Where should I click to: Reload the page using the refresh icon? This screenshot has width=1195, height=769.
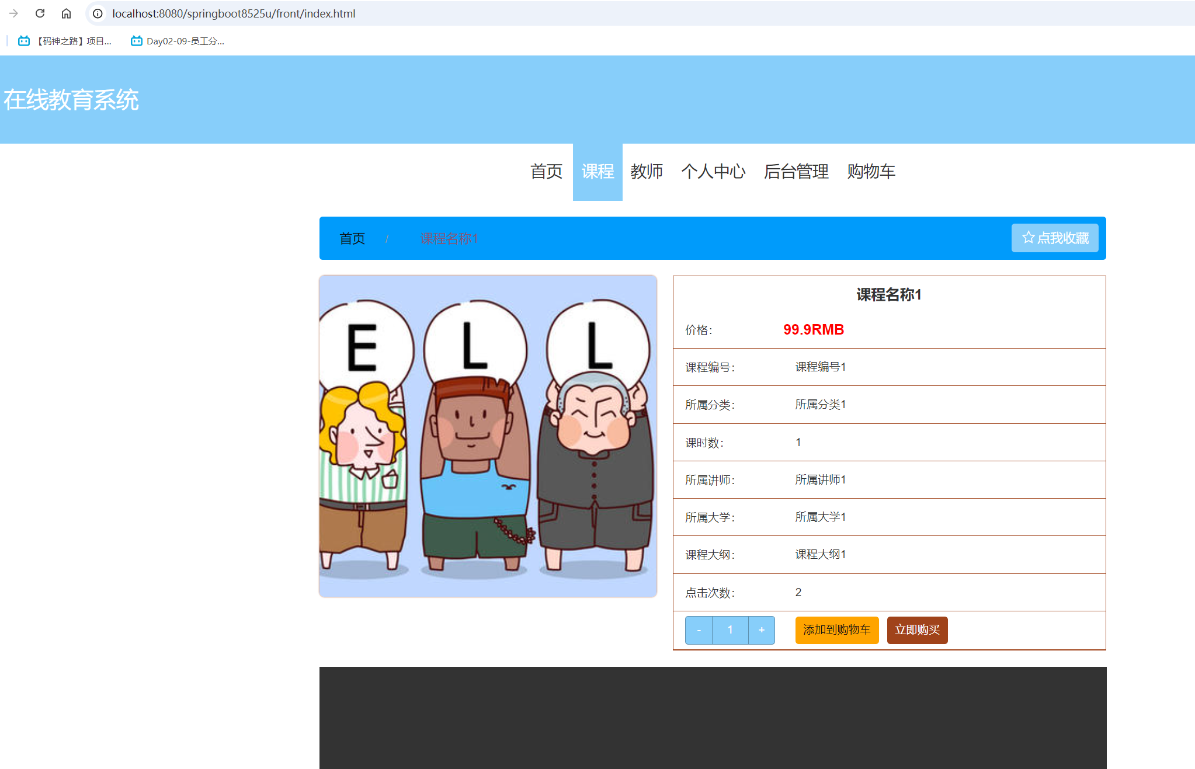pyautogui.click(x=40, y=13)
